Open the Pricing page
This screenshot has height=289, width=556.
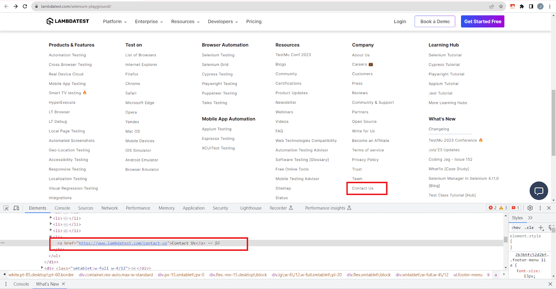click(x=254, y=22)
